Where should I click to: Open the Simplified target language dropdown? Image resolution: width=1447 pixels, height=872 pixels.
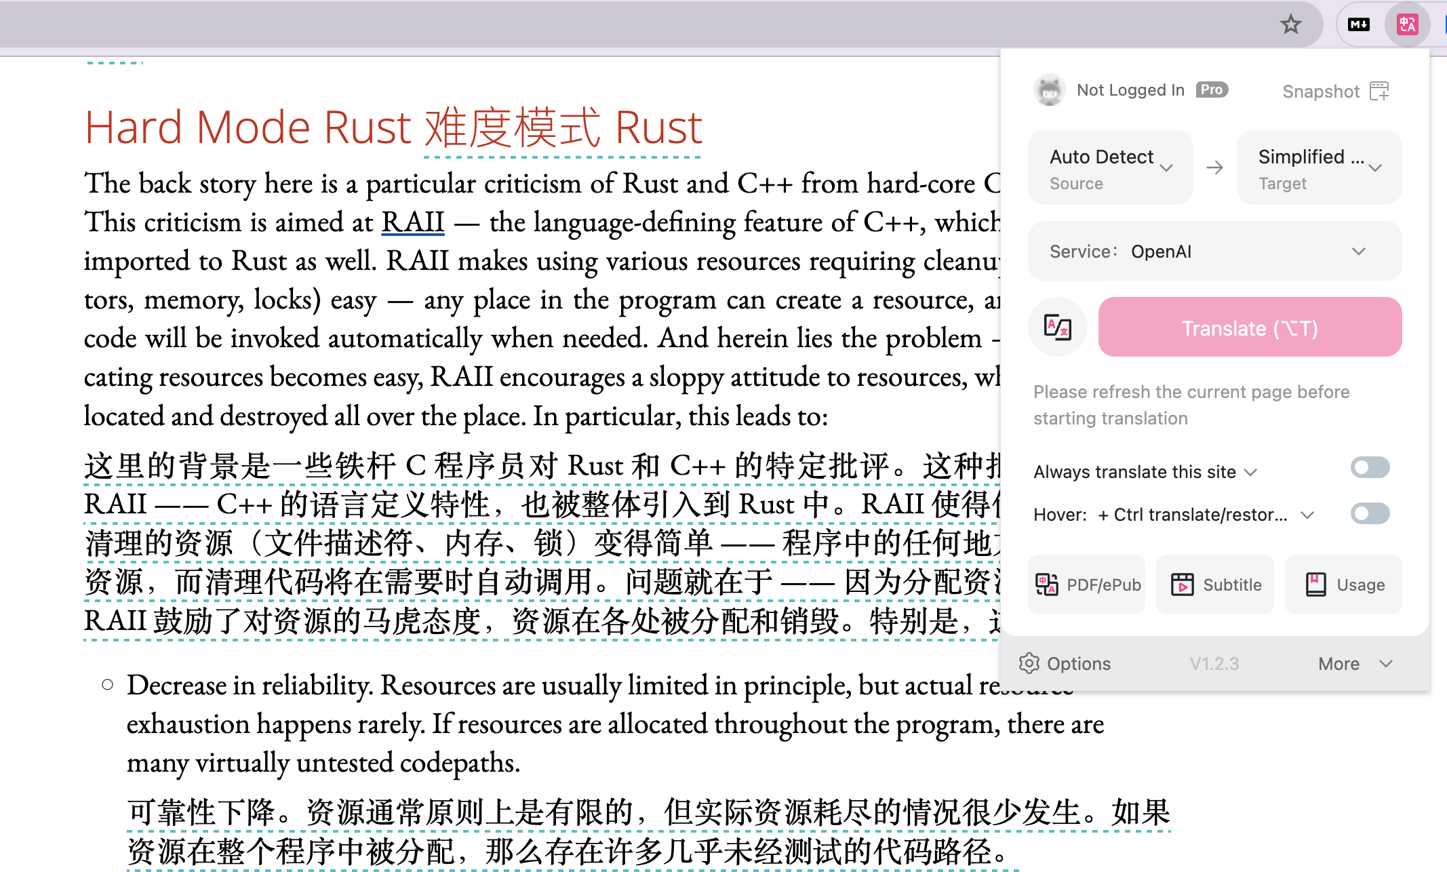pyautogui.click(x=1319, y=168)
